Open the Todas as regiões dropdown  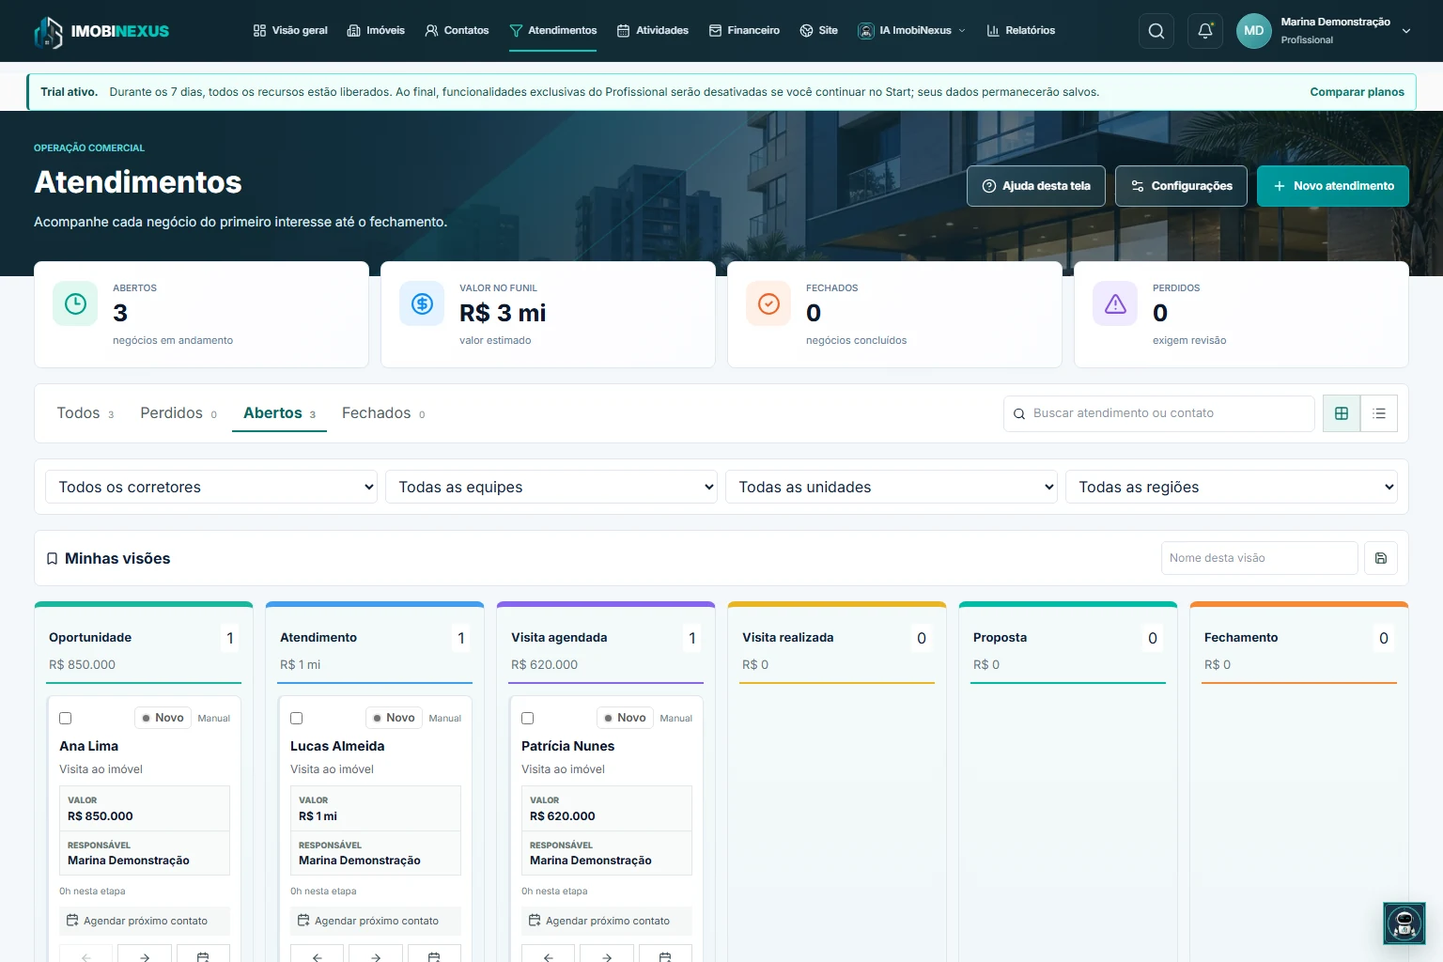1232,487
